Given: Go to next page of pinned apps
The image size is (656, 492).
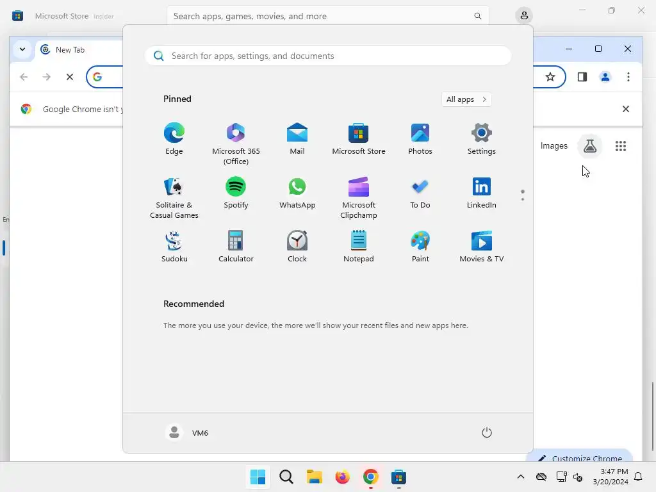Looking at the screenshot, I should click(523, 199).
